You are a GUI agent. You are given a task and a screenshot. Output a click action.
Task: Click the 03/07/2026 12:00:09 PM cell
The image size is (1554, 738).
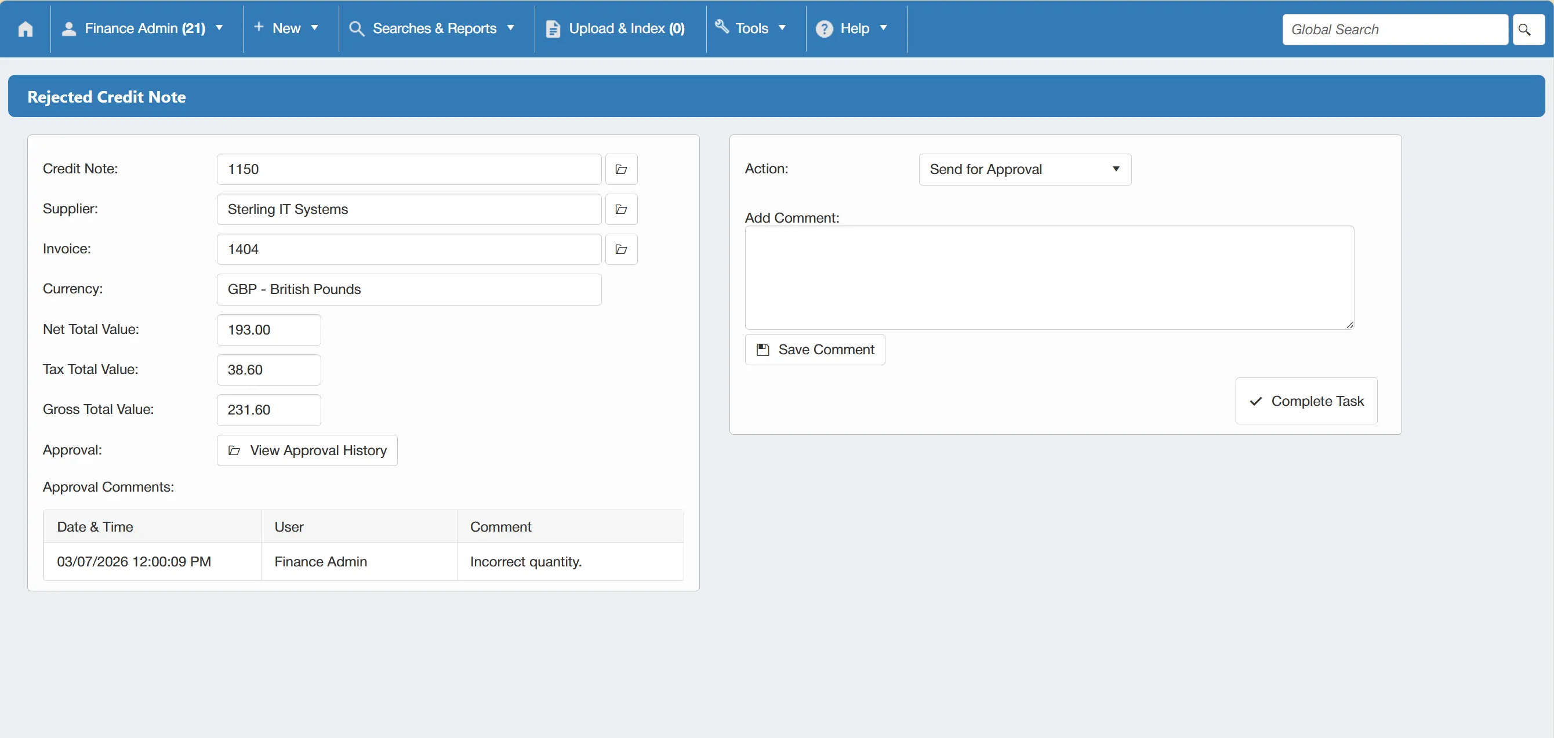click(152, 561)
